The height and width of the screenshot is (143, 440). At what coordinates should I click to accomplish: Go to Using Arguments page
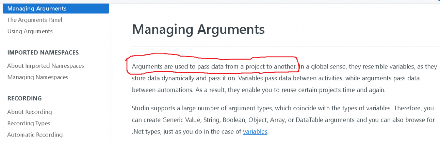pos(30,31)
